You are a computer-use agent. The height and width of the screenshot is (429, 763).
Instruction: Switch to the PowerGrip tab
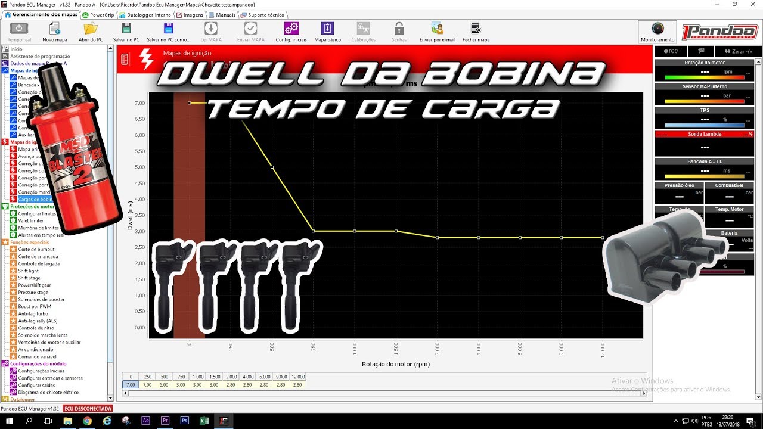tap(98, 14)
